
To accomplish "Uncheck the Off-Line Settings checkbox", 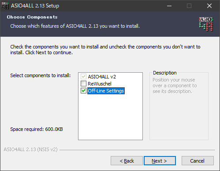I will [83, 91].
